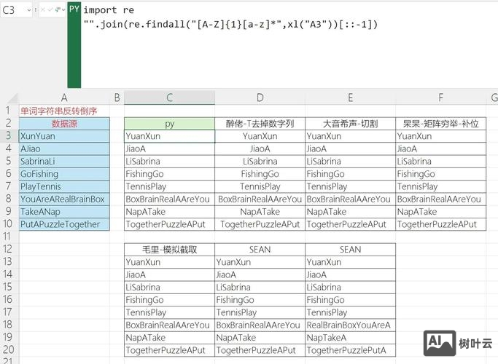This screenshot has width=498, height=364.
Task: Select row 12 header
Action: pos(9,249)
